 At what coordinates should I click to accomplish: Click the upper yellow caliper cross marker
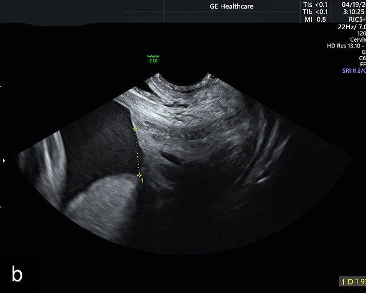point(135,129)
